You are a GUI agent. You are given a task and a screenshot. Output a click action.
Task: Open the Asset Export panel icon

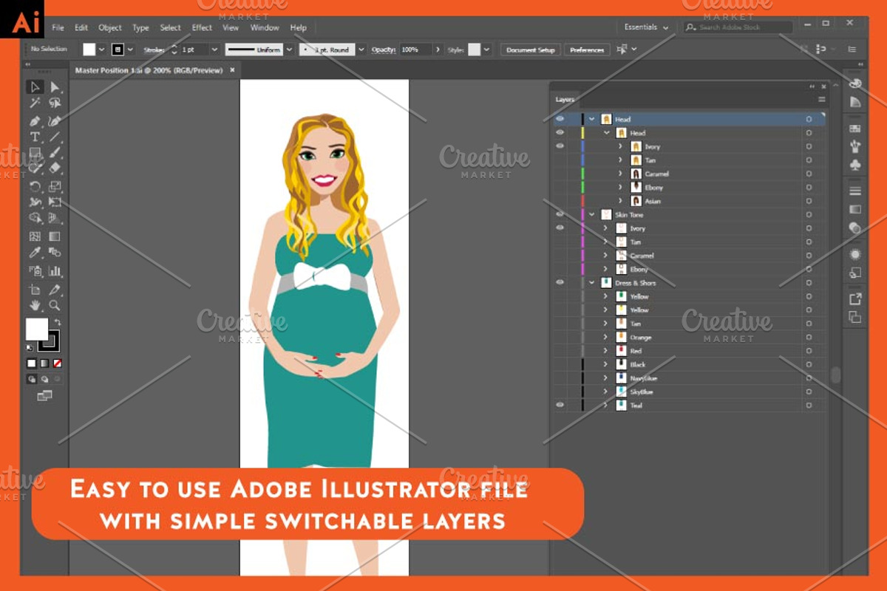[855, 298]
